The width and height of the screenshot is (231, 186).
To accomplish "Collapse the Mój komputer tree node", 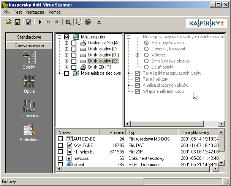I will click(x=59, y=37).
